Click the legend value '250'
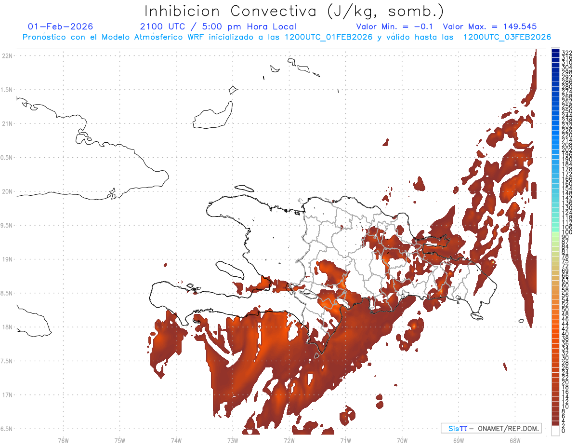Viewport: 578px width, 447px height. tap(567, 111)
